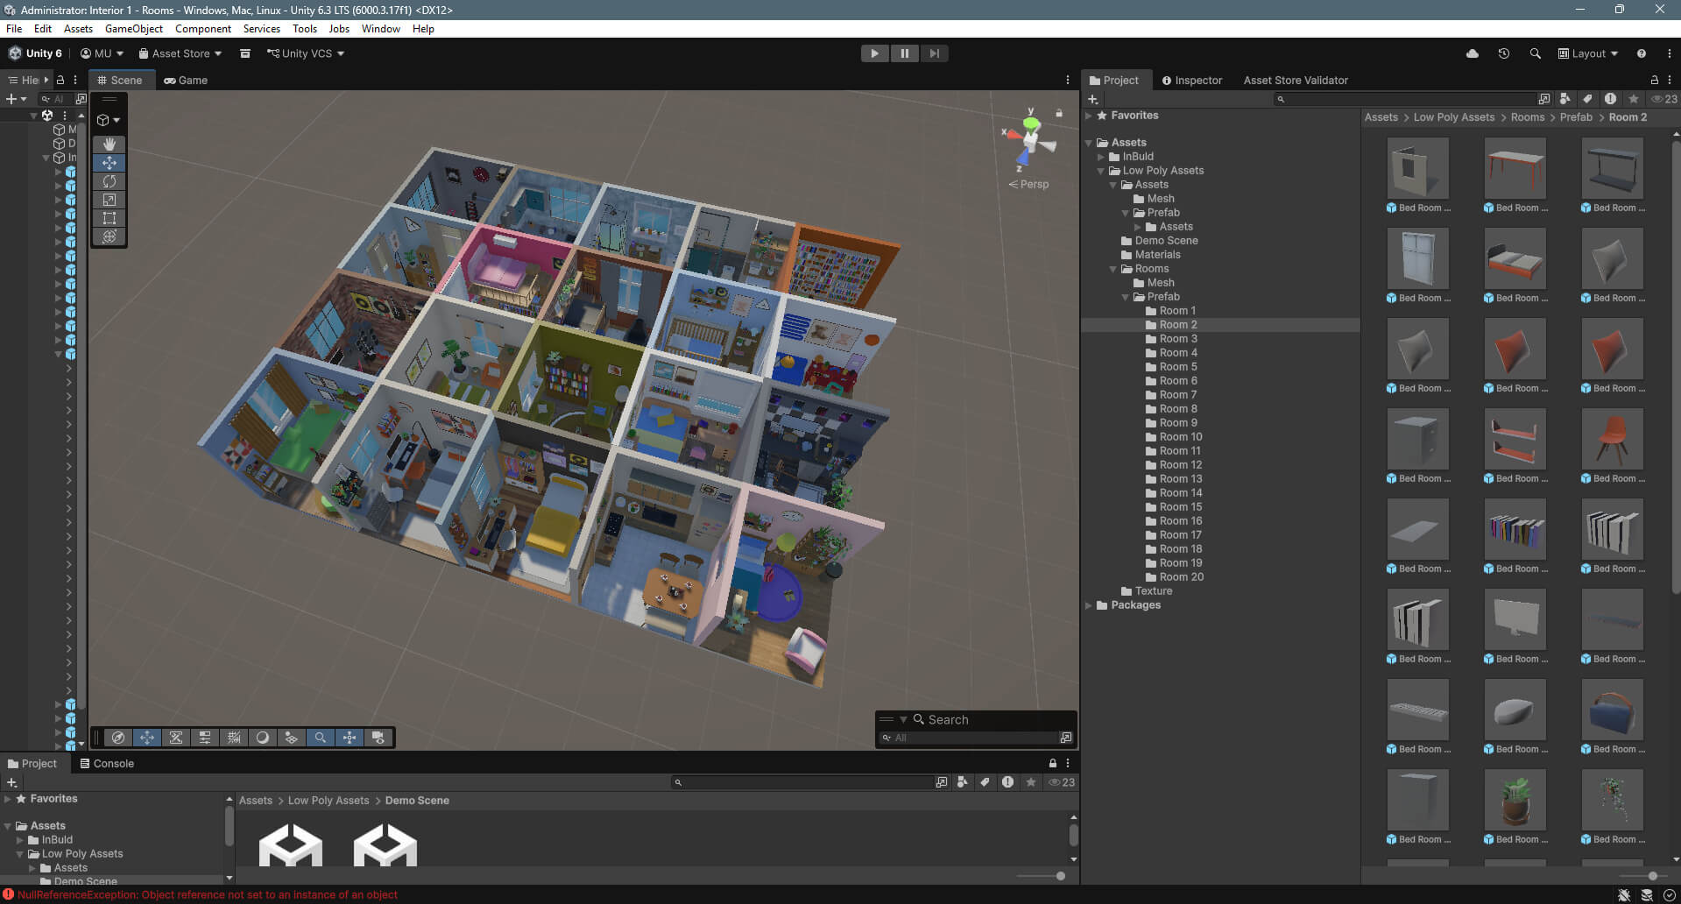Viewport: 1681px width, 904px height.
Task: Click the Step button
Action: 935,53
